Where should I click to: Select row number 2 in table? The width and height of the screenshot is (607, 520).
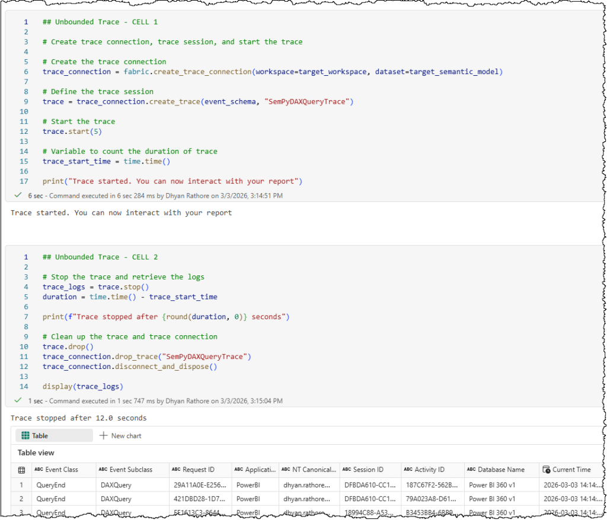(21, 499)
